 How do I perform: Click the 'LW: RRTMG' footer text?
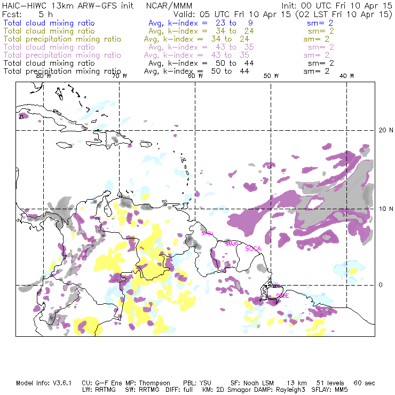pyautogui.click(x=99, y=390)
